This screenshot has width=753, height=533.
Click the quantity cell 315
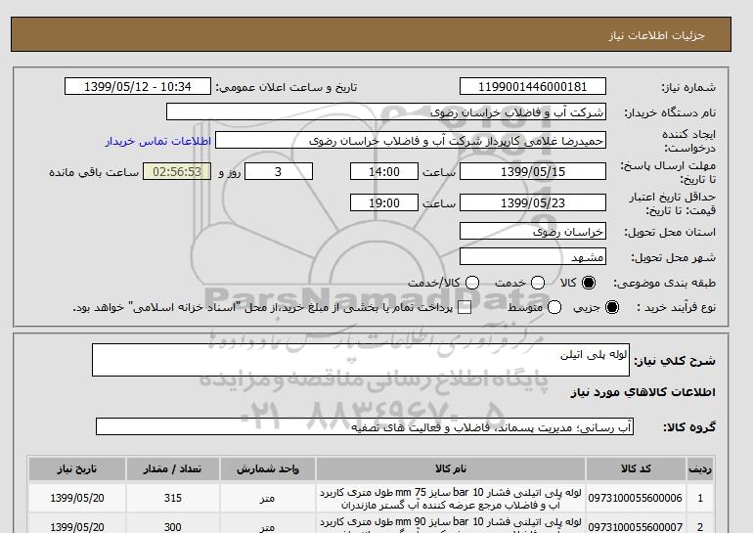173,498
